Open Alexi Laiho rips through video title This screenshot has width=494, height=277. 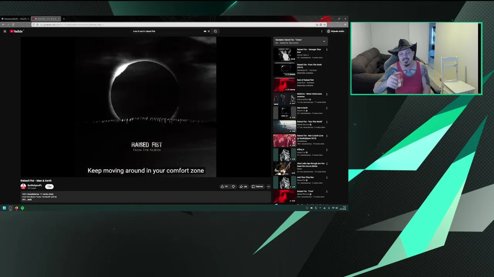311,165
